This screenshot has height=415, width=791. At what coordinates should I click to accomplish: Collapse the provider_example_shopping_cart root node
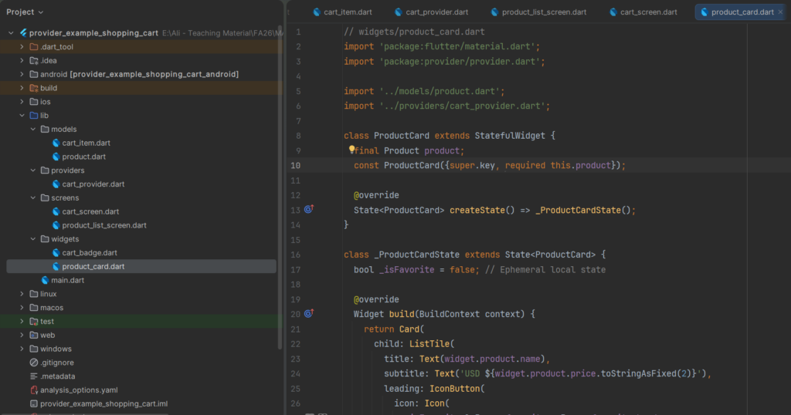[x=11, y=32]
